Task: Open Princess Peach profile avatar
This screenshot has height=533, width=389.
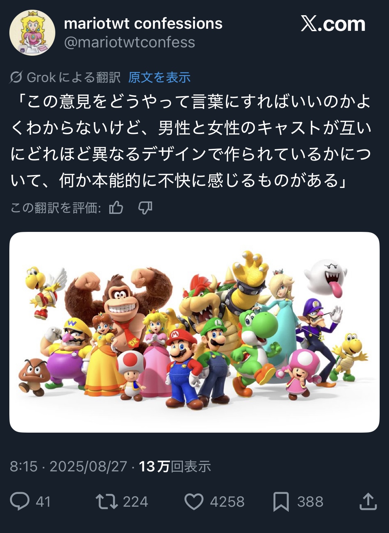Action: pyautogui.click(x=32, y=33)
